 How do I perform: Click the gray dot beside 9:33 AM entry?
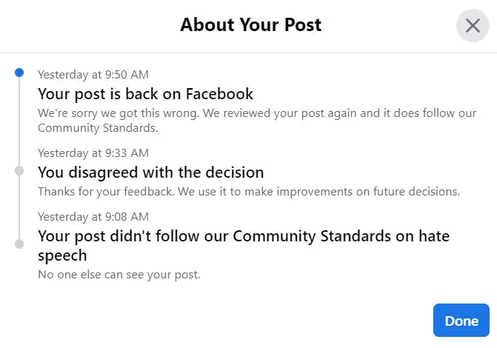point(19,170)
